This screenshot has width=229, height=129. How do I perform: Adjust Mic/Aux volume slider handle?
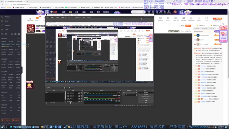pos(114,95)
